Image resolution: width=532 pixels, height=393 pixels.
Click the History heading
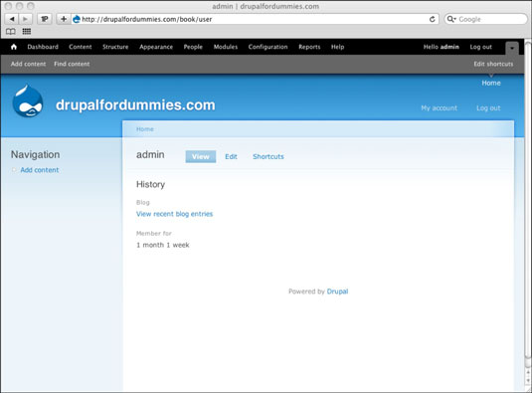pos(150,184)
